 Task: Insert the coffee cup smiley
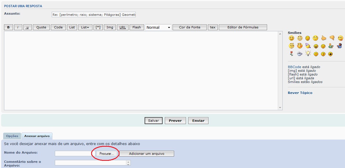[300, 54]
